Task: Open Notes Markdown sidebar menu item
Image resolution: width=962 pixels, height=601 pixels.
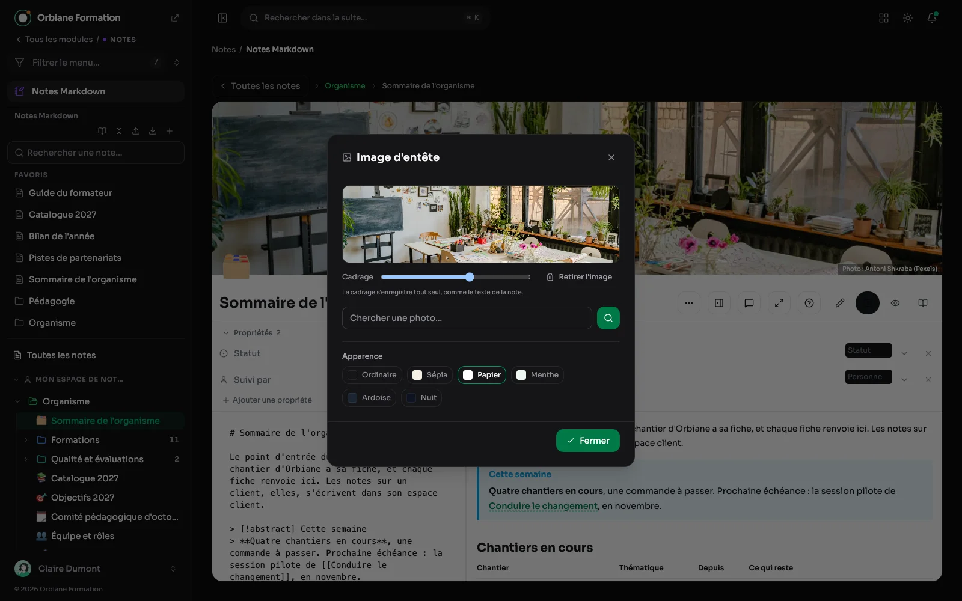Action: coord(96,91)
